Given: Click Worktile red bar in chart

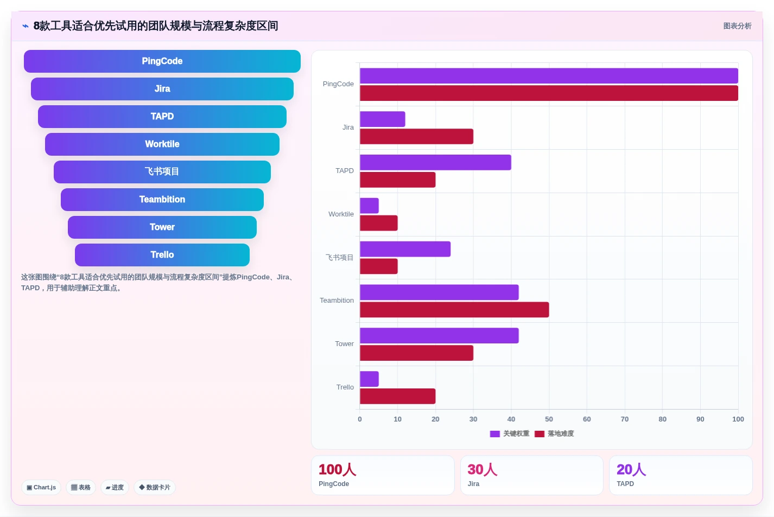Looking at the screenshot, I should (x=379, y=224).
